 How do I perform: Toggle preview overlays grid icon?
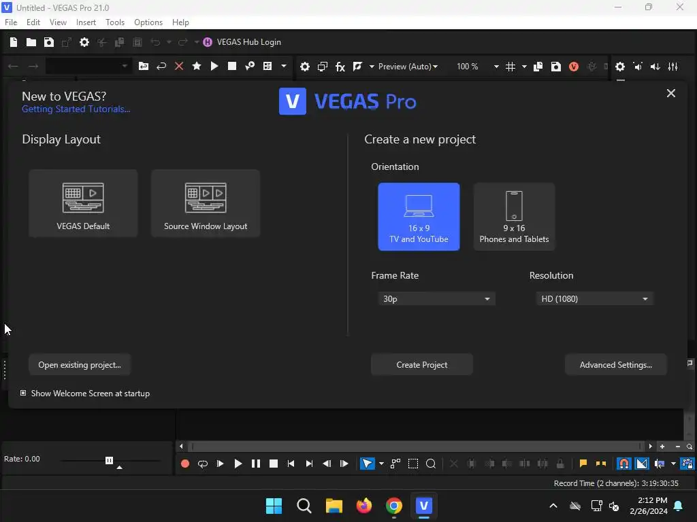tap(510, 67)
